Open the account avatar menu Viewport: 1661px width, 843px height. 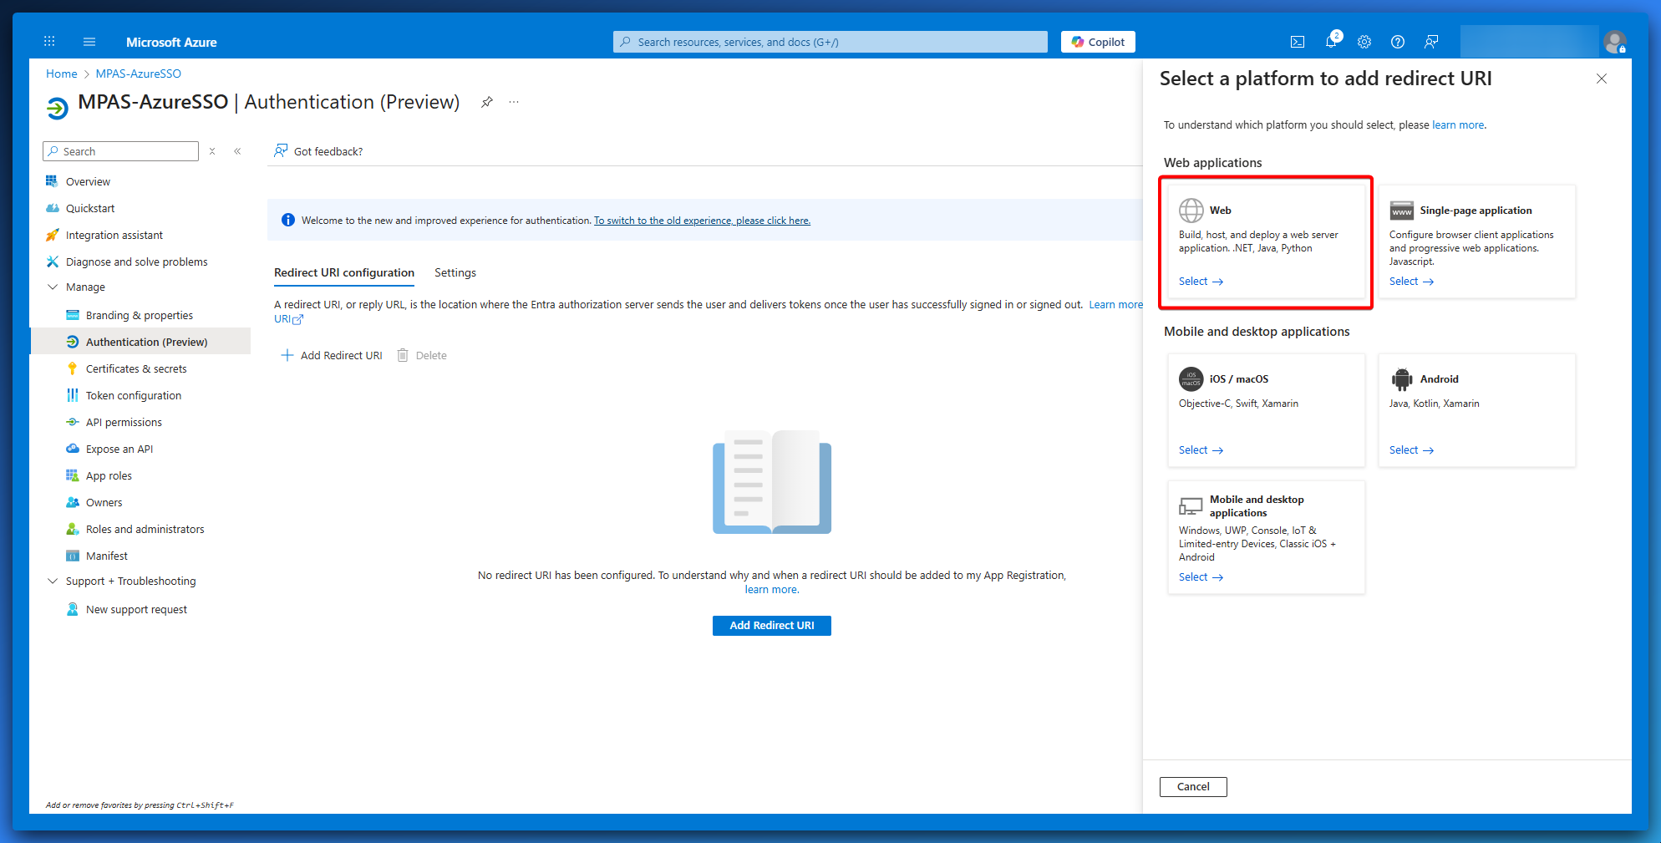click(1615, 42)
